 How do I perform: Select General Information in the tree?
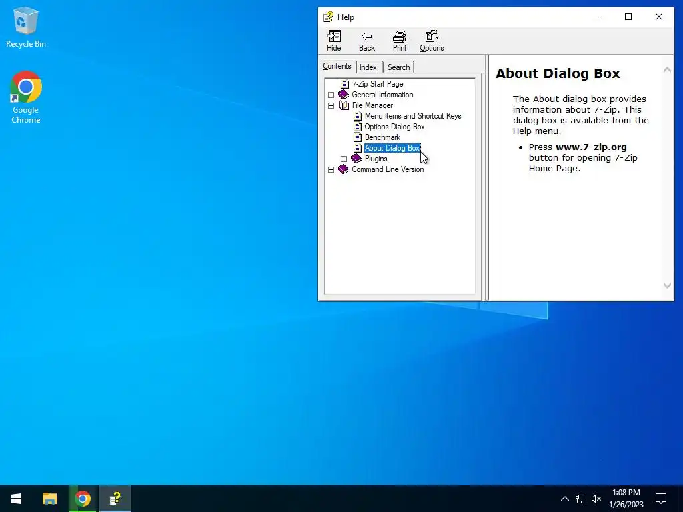pos(382,95)
